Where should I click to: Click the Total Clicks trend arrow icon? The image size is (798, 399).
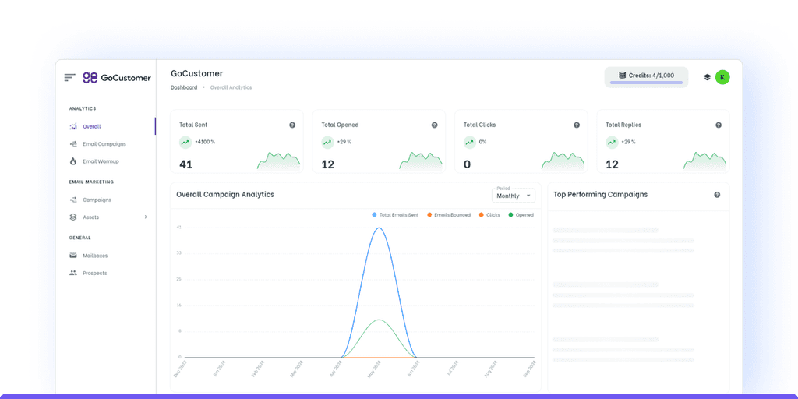[x=470, y=142]
